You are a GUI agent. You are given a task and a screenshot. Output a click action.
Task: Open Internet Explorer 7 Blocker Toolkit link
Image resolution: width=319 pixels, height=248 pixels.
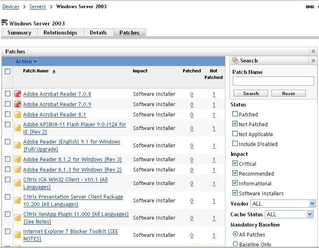pos(71,235)
